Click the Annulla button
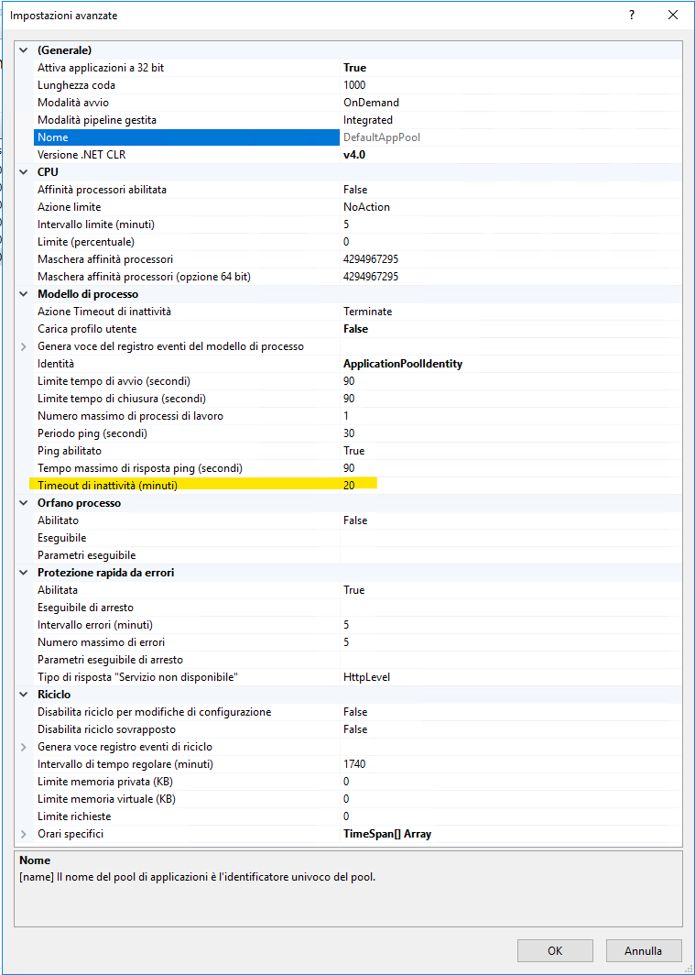This screenshot has height=975, width=695. (x=643, y=951)
